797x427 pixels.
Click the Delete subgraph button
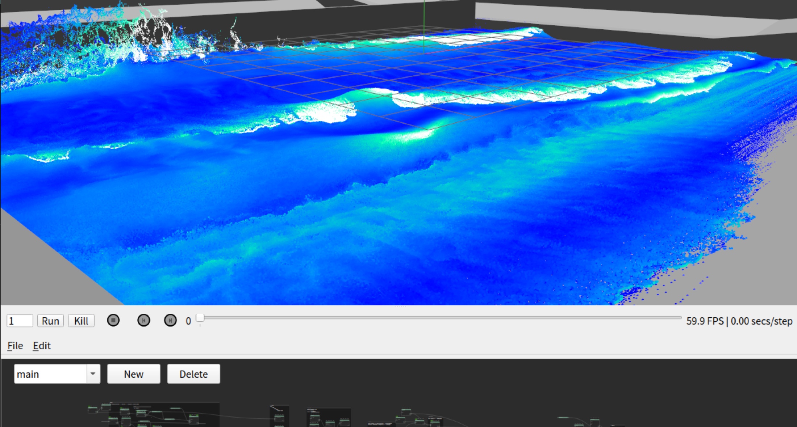[193, 374]
